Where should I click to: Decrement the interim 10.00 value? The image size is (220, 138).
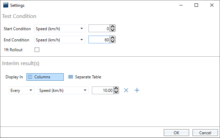click(116, 93)
